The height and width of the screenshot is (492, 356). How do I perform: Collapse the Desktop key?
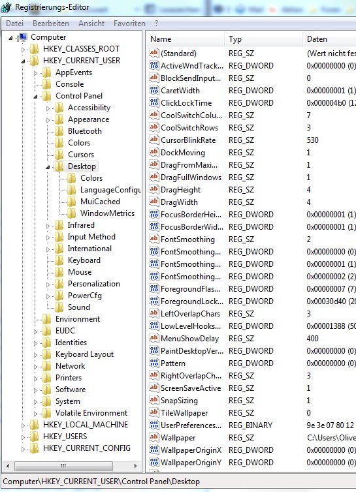click(48, 167)
